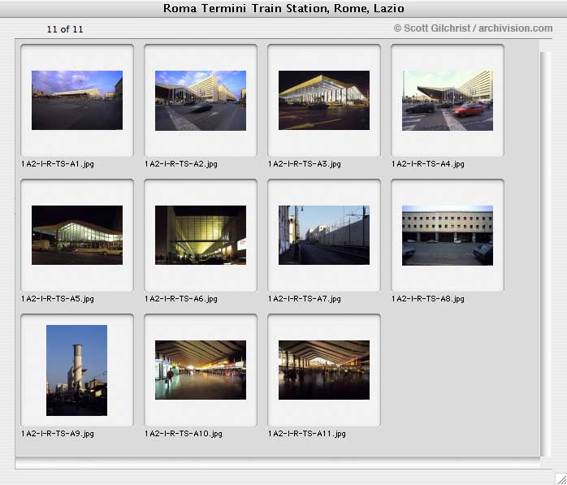Open interior thumbnail 1A2-I-R-TS-A11.jpg
567x485 pixels.
324,370
